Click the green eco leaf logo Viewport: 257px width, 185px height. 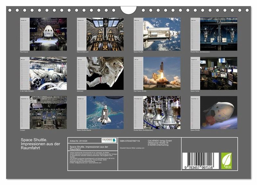[226, 161]
